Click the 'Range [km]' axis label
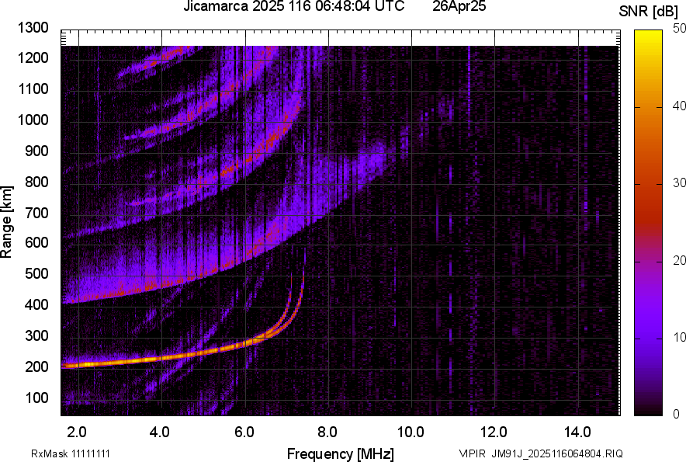 tap(6, 222)
